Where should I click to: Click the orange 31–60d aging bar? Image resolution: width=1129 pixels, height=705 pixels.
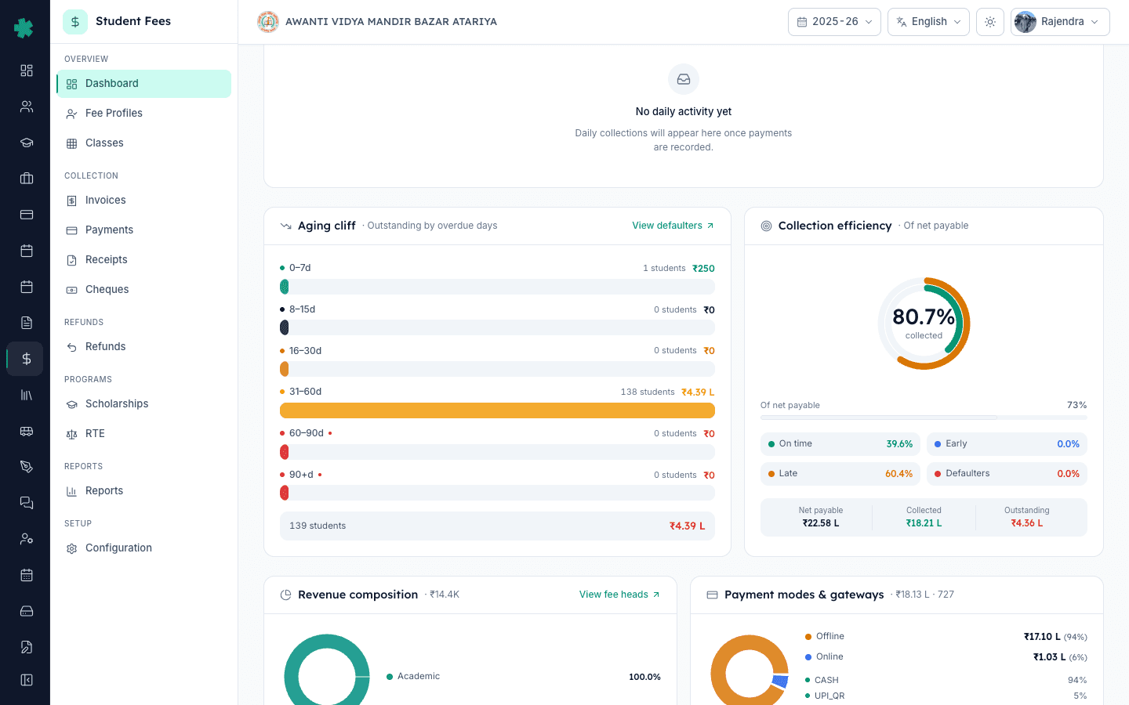pyautogui.click(x=497, y=410)
